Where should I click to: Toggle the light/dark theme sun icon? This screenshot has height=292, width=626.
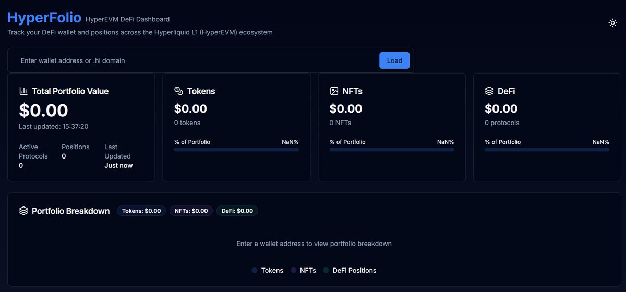613,23
